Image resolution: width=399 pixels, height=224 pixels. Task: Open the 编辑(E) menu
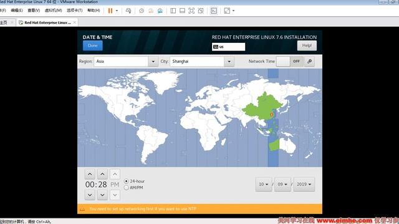(x=17, y=11)
